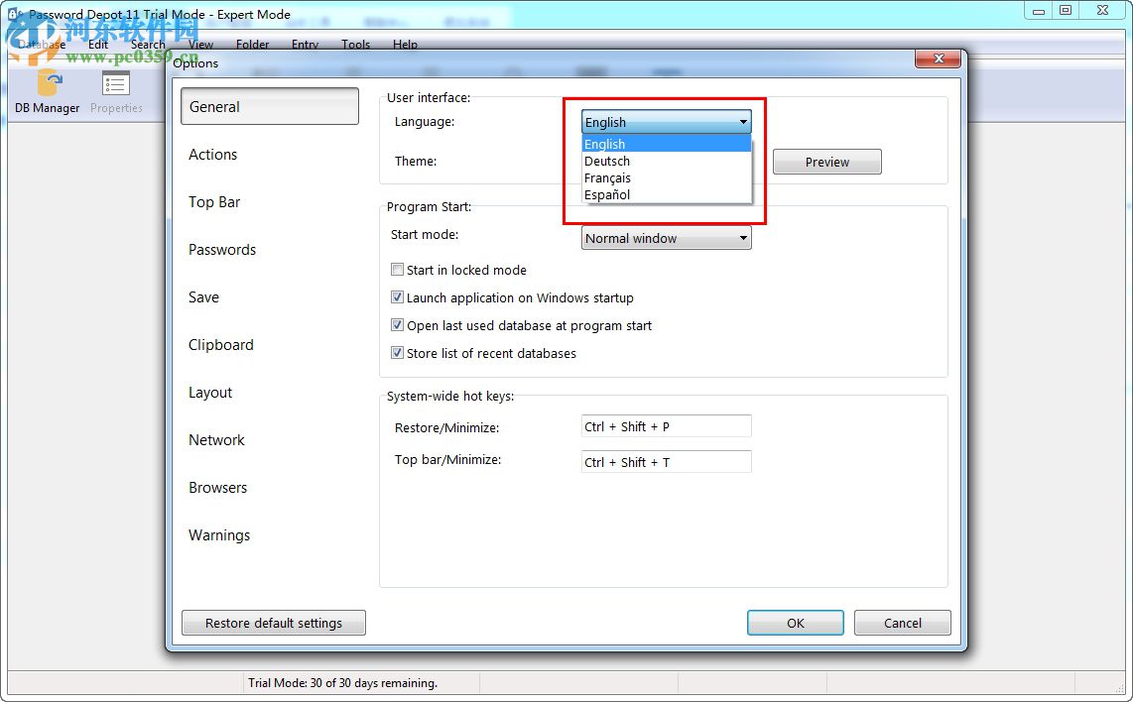Open the Passwords options category
1133x702 pixels.
coord(222,250)
